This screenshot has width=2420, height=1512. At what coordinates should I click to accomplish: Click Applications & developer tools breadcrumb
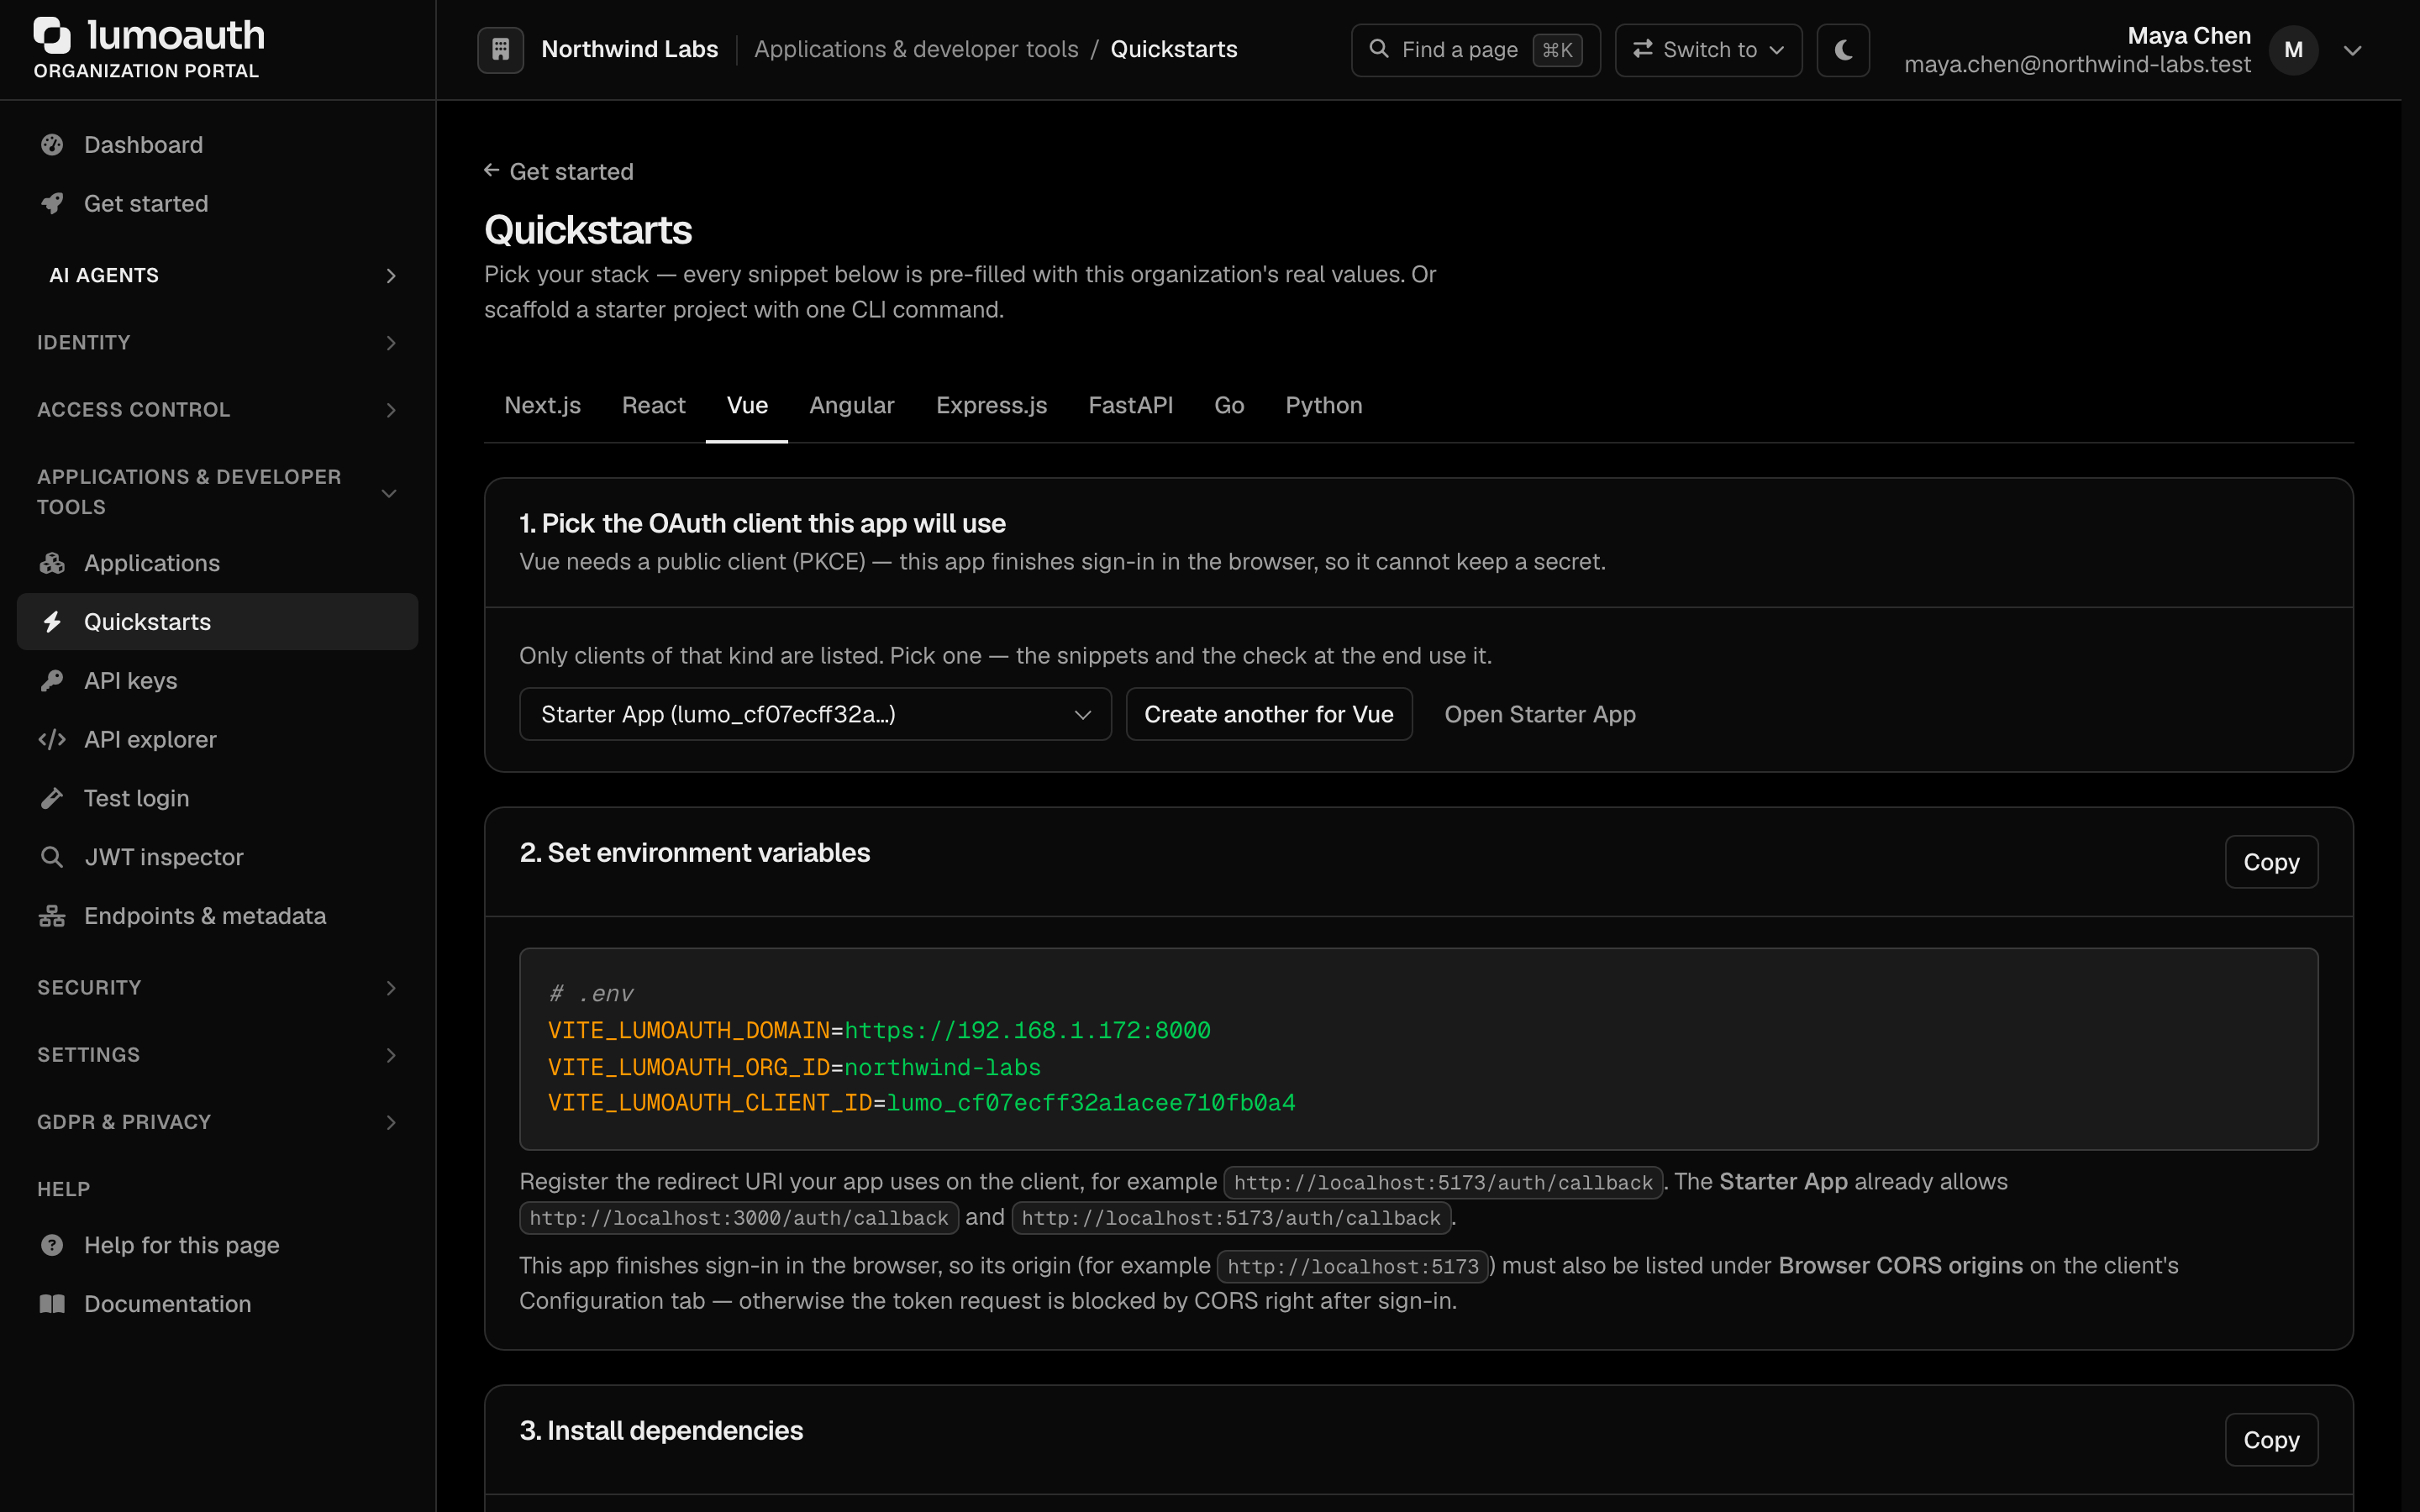click(916, 50)
